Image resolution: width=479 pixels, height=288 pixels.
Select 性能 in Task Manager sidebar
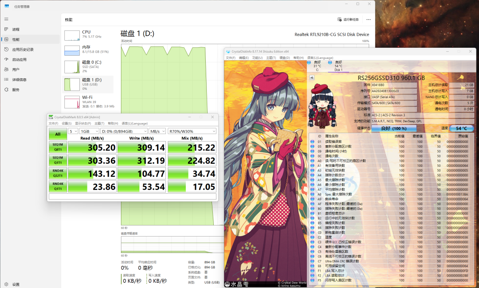click(31, 39)
